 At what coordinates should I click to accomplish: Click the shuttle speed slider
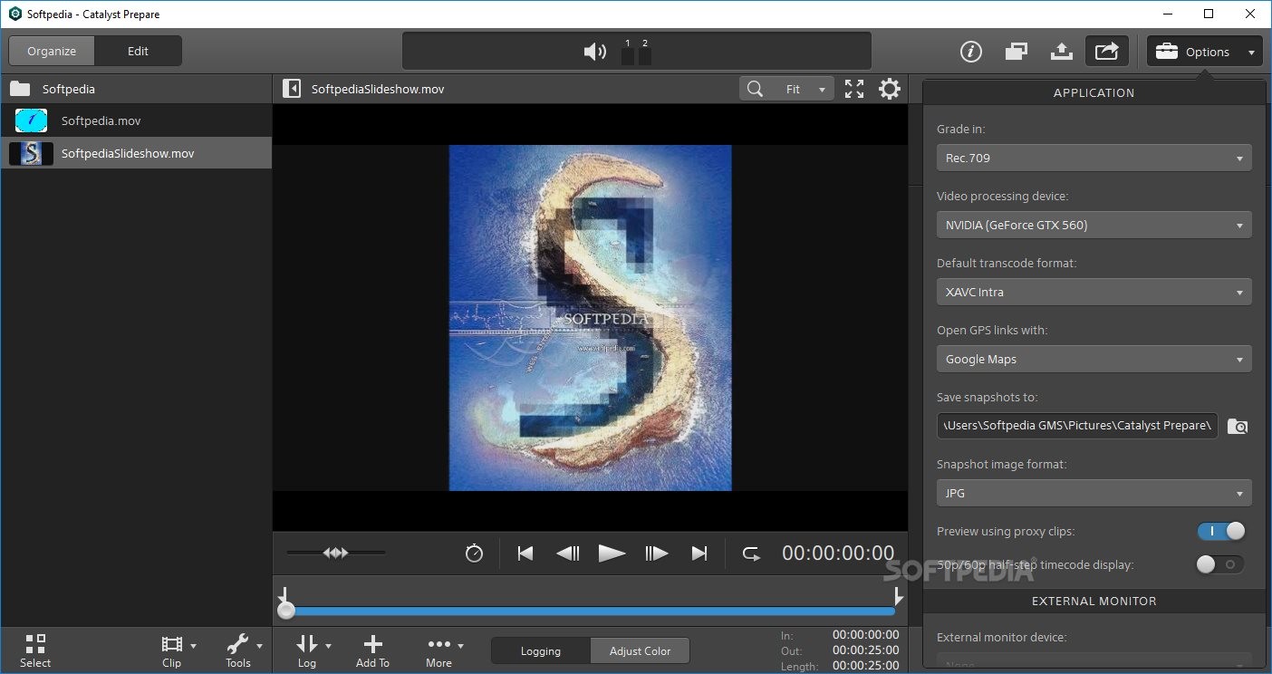(x=335, y=553)
